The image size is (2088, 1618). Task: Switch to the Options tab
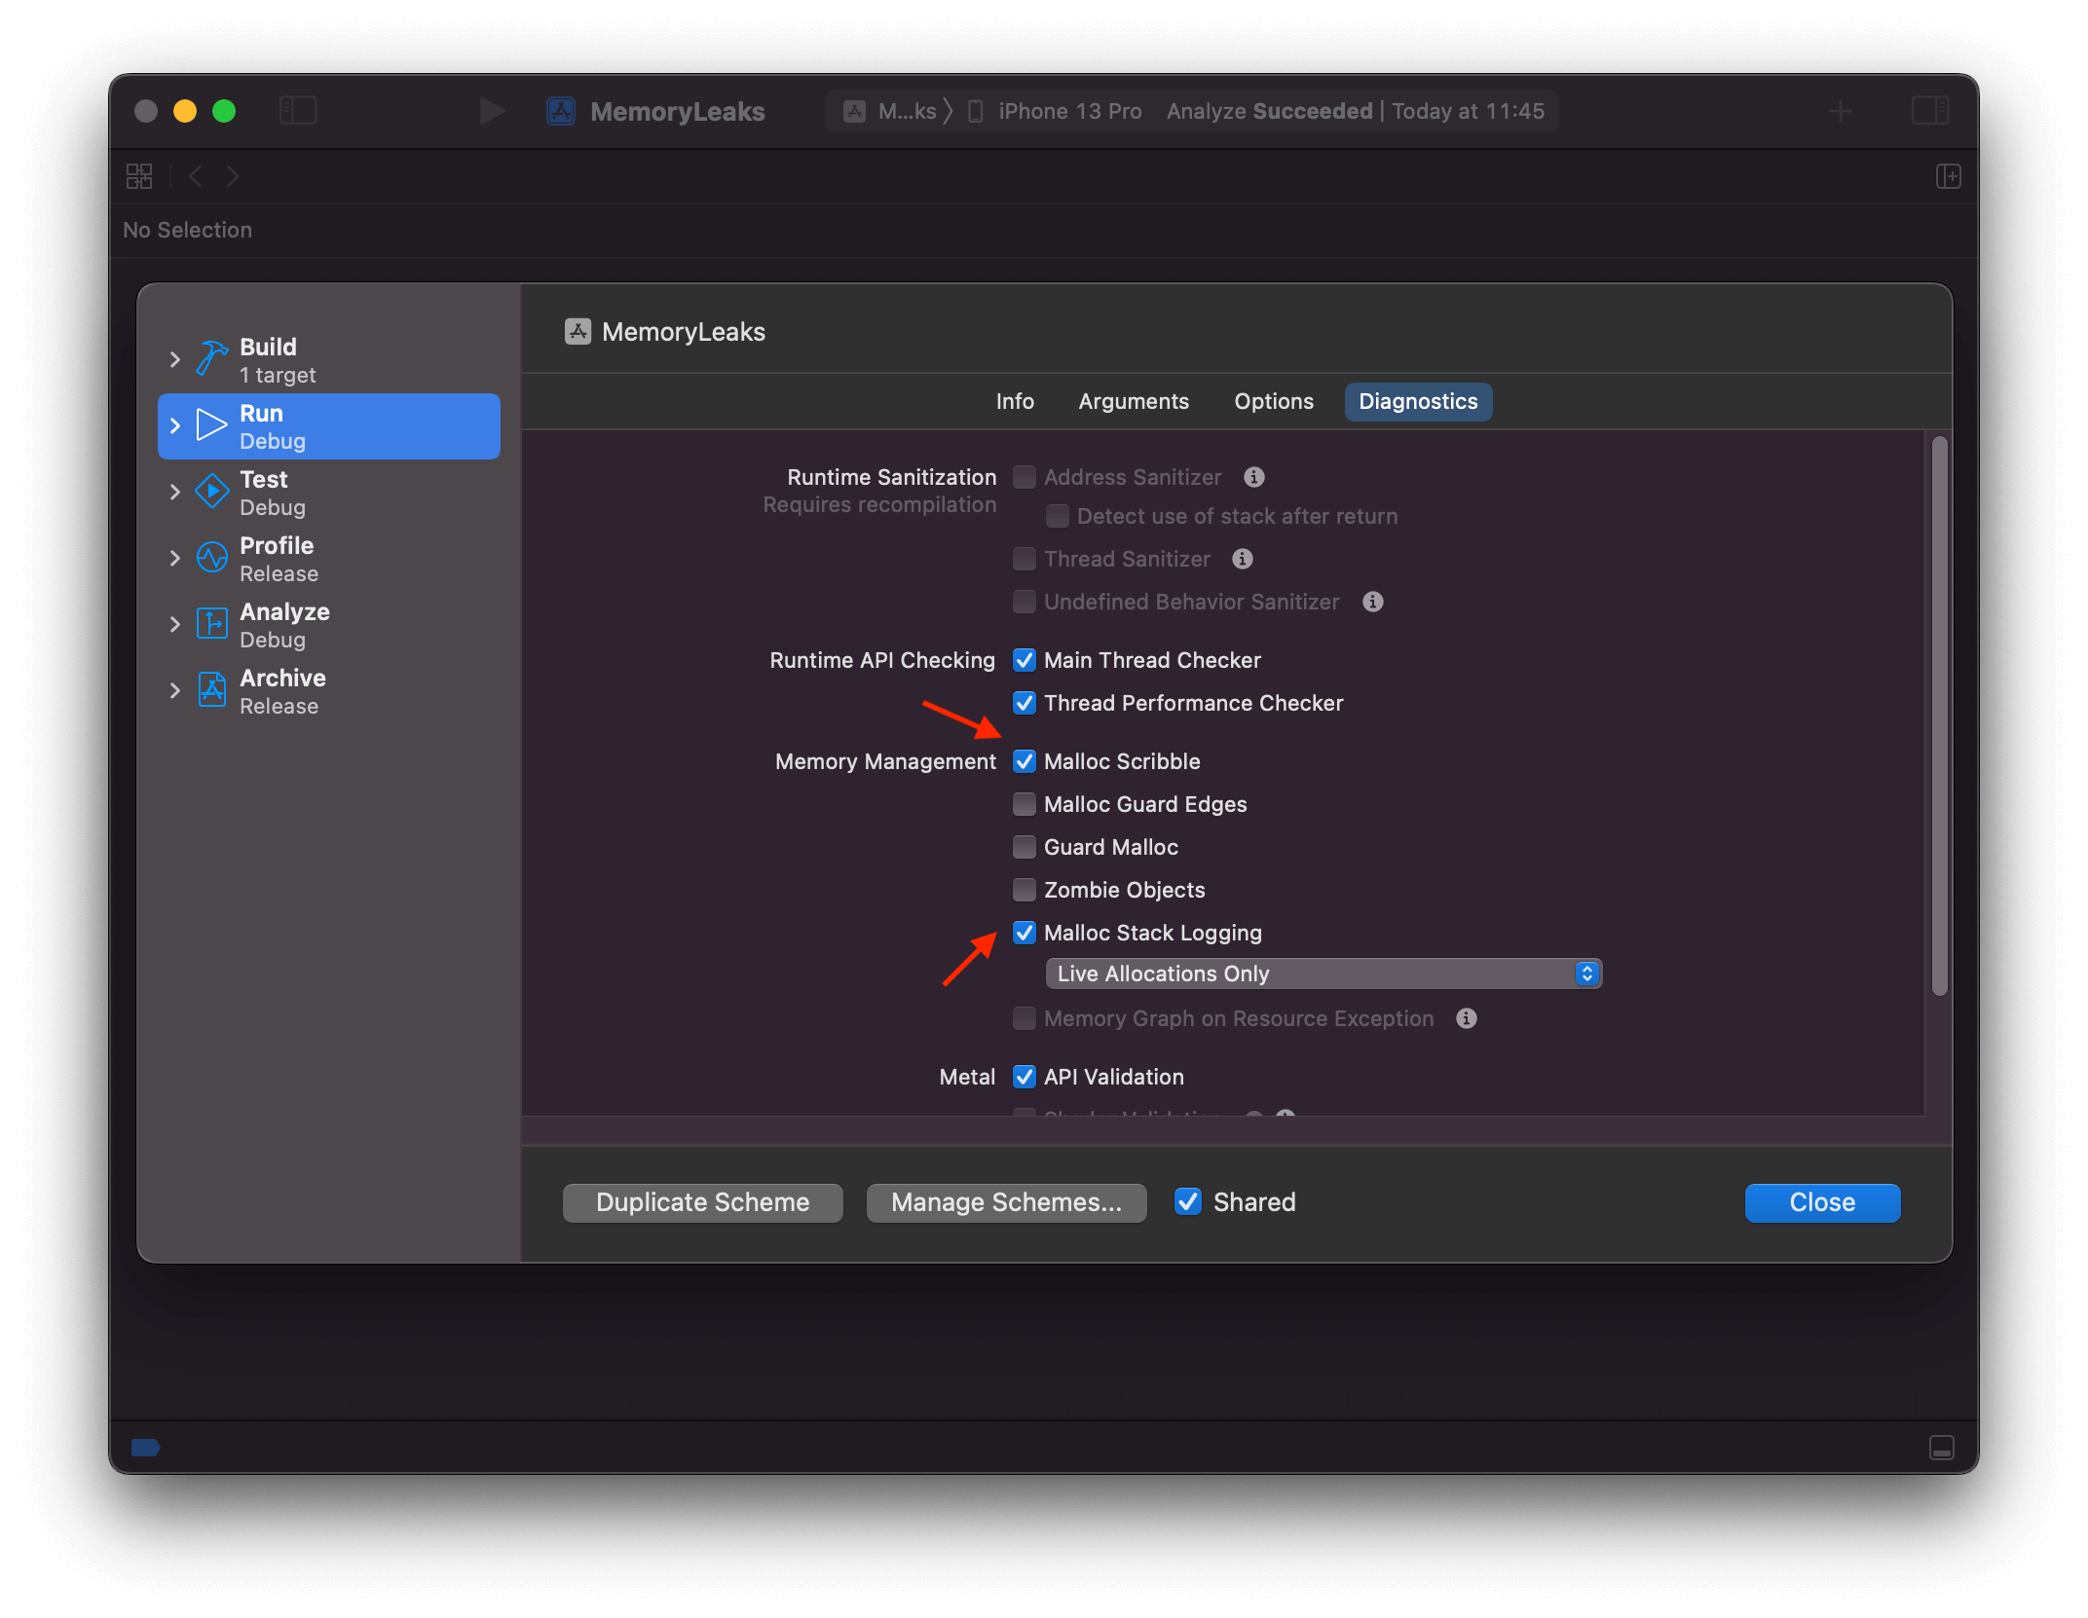[1273, 401]
